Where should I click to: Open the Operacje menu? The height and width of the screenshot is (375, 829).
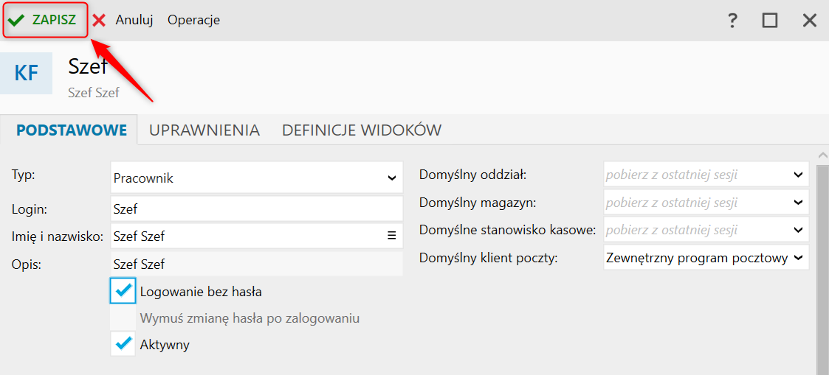(193, 20)
